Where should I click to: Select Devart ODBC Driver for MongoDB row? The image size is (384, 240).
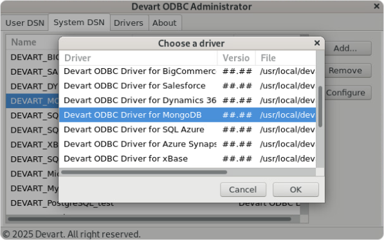187,115
